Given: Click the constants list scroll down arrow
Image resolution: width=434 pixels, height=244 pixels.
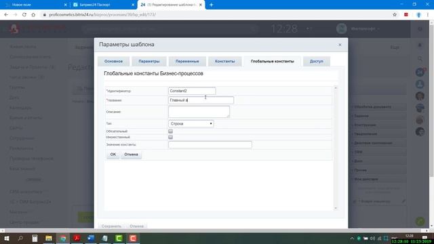Looking at the screenshot, I should [336, 208].
